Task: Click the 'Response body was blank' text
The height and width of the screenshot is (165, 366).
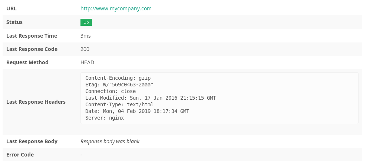Action: point(110,141)
